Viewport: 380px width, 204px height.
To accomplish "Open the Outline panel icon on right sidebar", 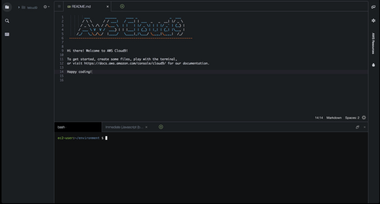I will 373,21.
